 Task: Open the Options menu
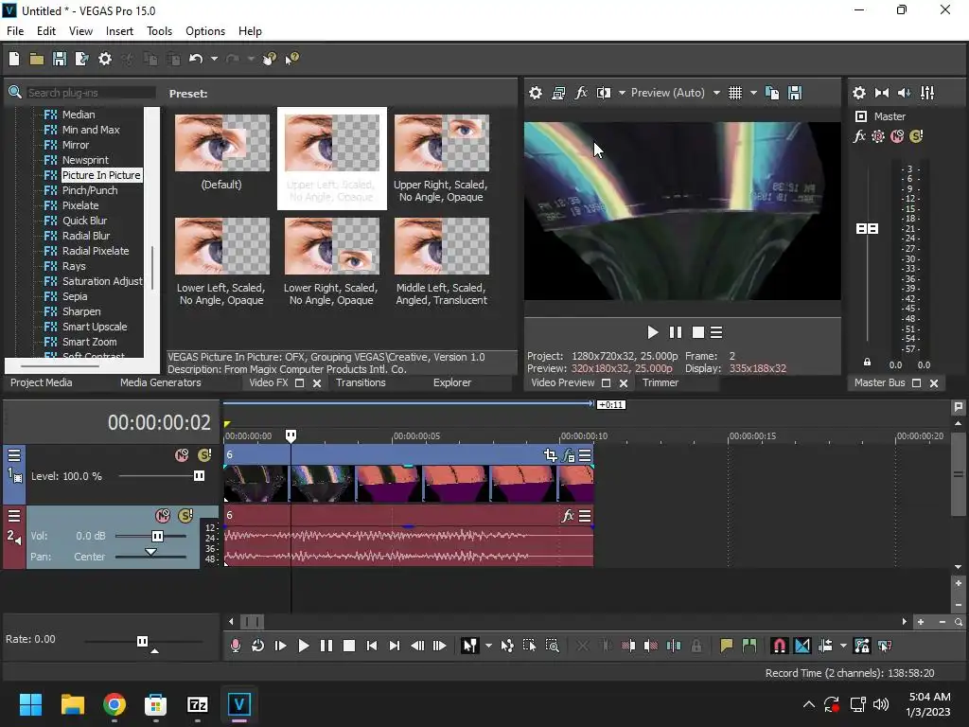[205, 31]
